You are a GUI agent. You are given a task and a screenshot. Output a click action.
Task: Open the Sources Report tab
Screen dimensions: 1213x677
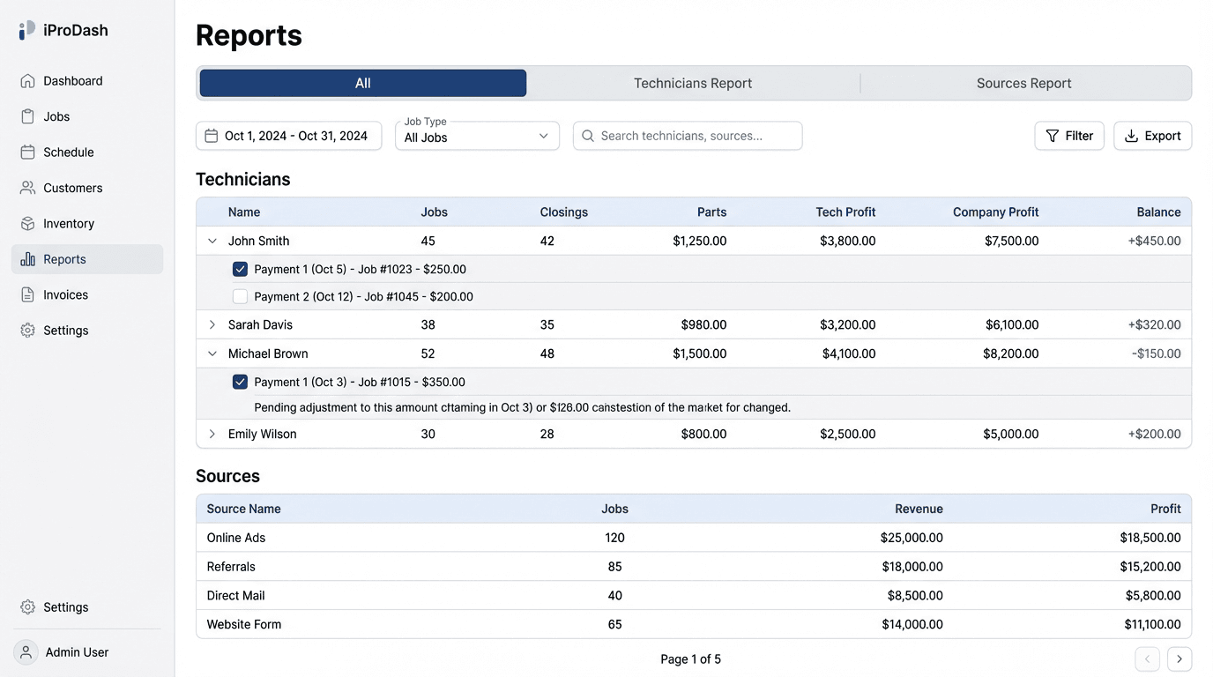tap(1023, 82)
